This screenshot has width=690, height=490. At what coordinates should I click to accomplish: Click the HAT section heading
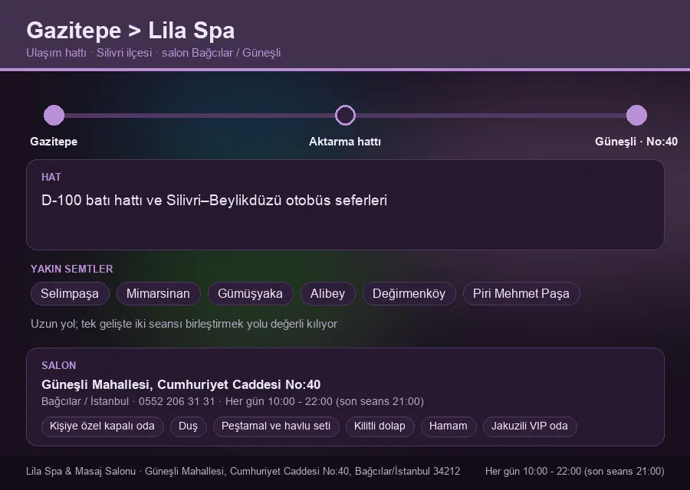51,177
